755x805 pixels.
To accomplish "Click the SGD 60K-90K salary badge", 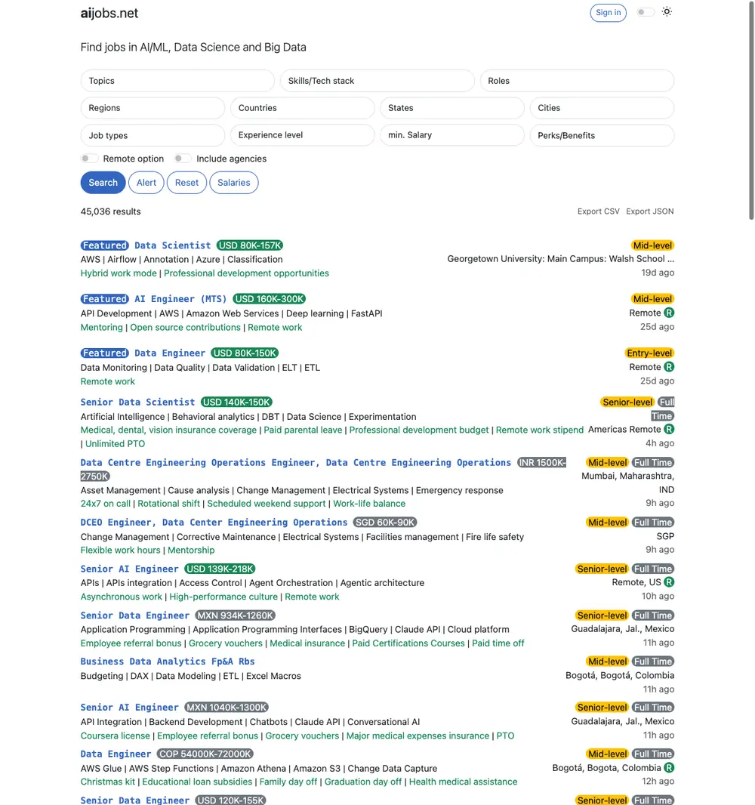I will (x=385, y=522).
